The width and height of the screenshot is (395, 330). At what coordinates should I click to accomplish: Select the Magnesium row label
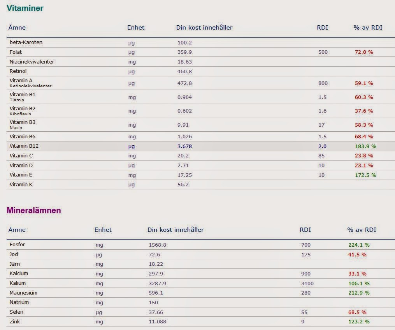[x=23, y=293]
